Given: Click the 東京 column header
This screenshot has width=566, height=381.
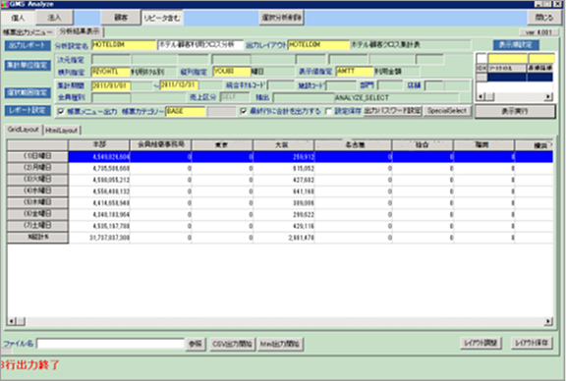Looking at the screenshot, I should (222, 145).
